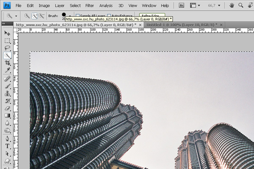Expand the toolbox panel double arrow
The height and width of the screenshot is (169, 254).
4,24
